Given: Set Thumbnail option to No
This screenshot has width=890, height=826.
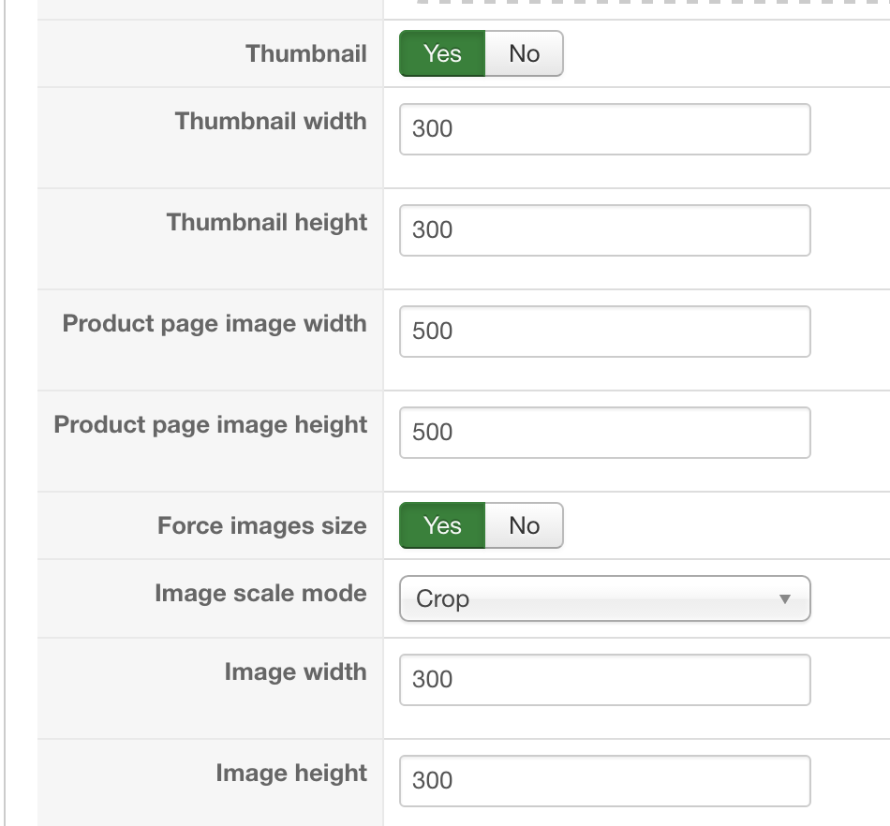Looking at the screenshot, I should 524,53.
